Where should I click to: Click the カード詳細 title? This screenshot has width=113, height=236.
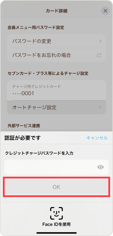coord(57,11)
